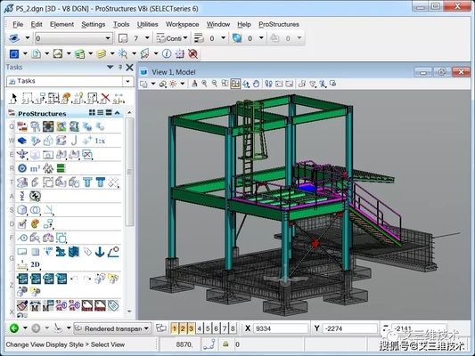
Task: Click the Element Information 'i' icon
Action: tap(167, 53)
